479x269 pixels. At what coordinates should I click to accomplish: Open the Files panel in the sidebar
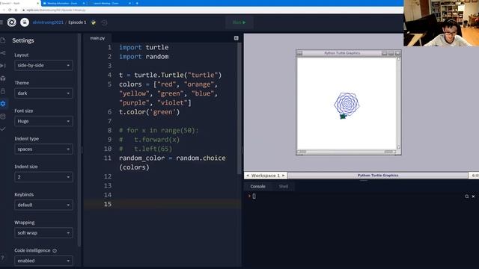click(x=3, y=40)
